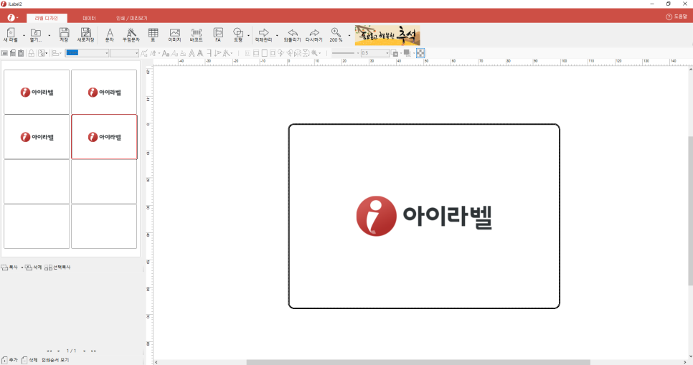Image resolution: width=693 pixels, height=365 pixels.
Task: Add a barcode with 바코드 tool
Action: pyautogui.click(x=197, y=34)
